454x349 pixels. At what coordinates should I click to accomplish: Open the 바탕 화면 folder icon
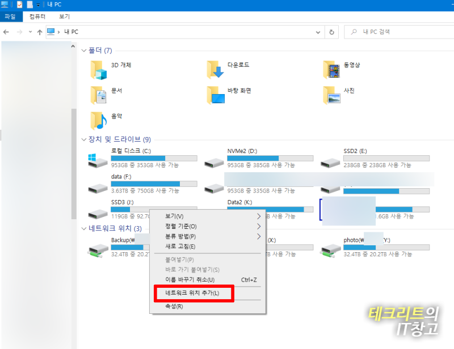(215, 95)
